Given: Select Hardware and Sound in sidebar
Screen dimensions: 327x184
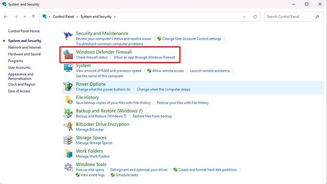Looking at the screenshot, I should (x=24, y=54).
